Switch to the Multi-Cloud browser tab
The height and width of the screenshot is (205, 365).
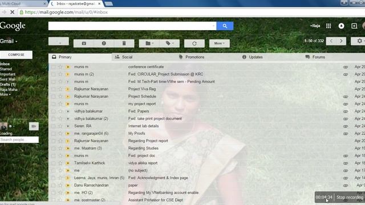(23, 3)
